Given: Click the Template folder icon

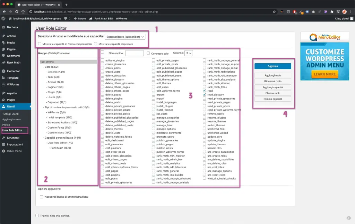Looking at the screenshot, I should pyautogui.click(x=3, y=78).
